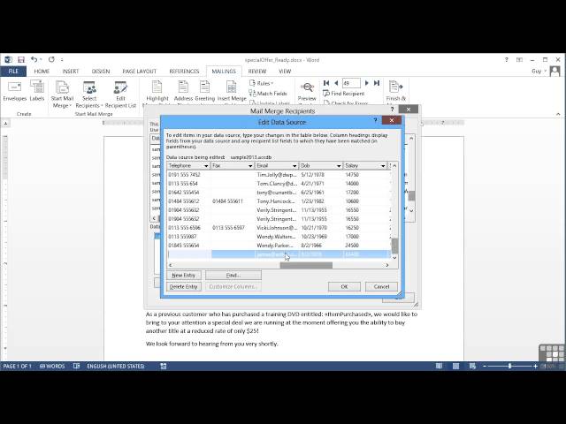Switch to the VIEW tab
The width and height of the screenshot is (566, 424).
(285, 72)
